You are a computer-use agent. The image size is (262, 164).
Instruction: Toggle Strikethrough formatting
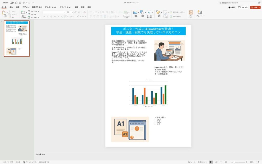tap(55, 17)
